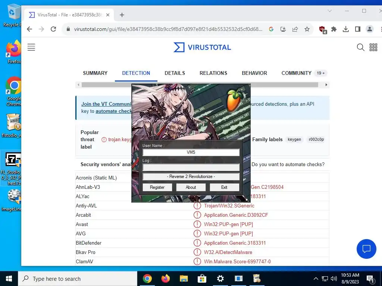Screen dimensions: 382x286
Task: Click the VirusTotal search magnifier icon
Action: coord(361,47)
